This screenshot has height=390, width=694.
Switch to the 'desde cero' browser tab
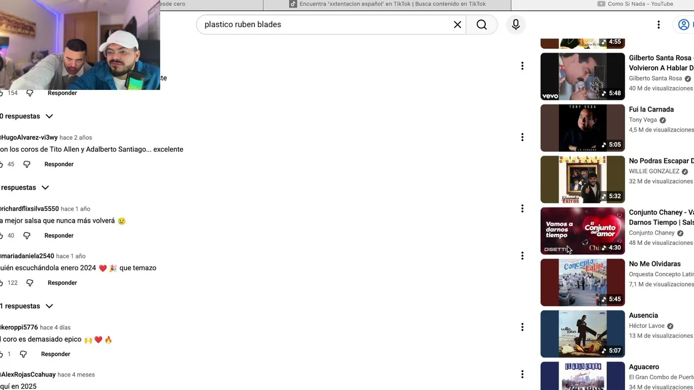point(211,4)
